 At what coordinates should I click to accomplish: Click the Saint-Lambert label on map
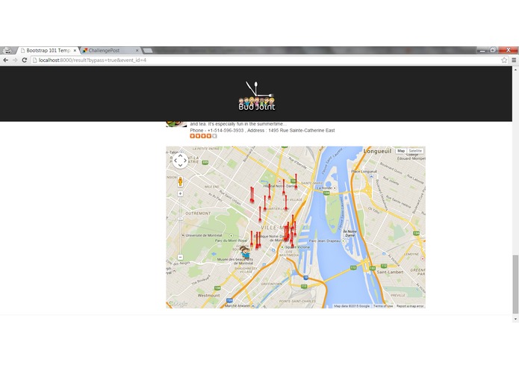pyautogui.click(x=390, y=272)
